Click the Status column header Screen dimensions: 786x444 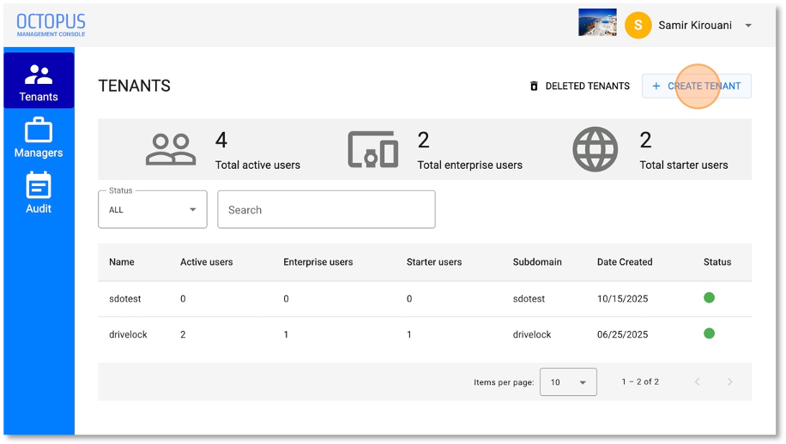tap(717, 261)
